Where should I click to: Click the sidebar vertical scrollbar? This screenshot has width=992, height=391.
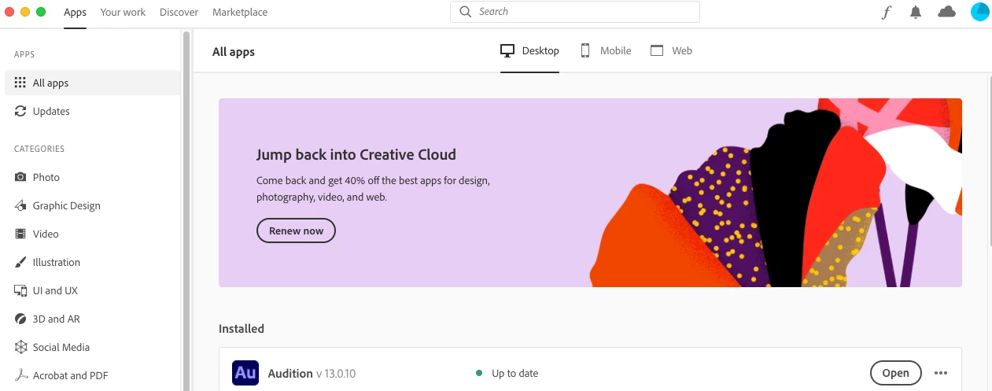(x=186, y=211)
